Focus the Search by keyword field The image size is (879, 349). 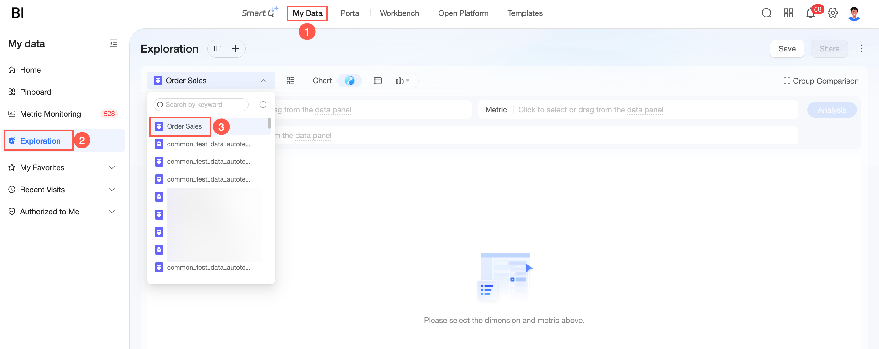[201, 105]
